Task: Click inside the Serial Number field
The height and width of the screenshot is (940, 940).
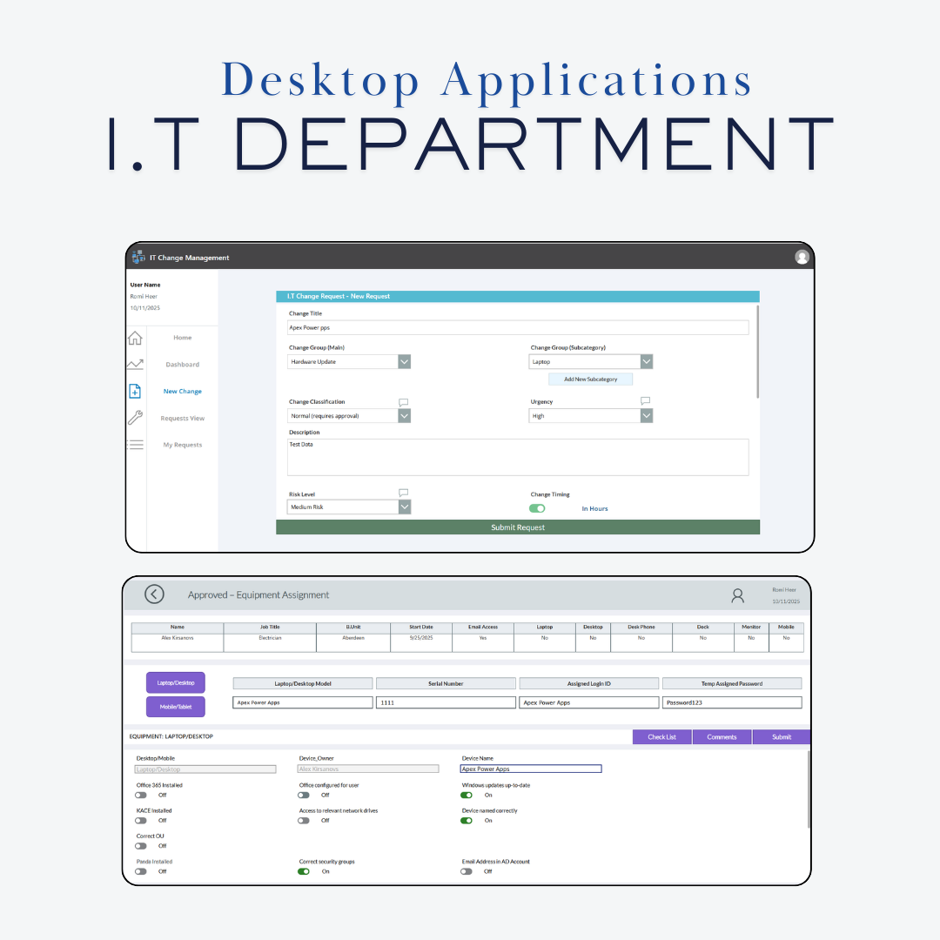Action: click(x=446, y=702)
